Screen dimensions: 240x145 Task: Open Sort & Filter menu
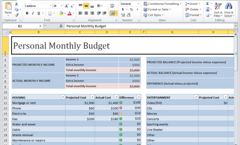218,10
